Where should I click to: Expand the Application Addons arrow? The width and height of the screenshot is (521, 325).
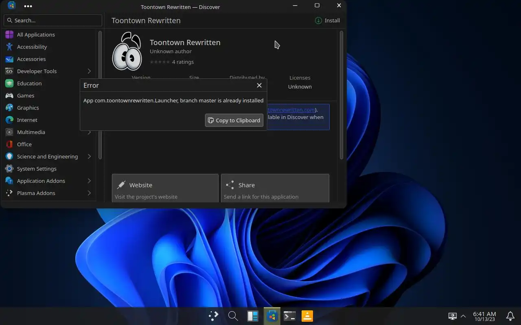(x=89, y=181)
